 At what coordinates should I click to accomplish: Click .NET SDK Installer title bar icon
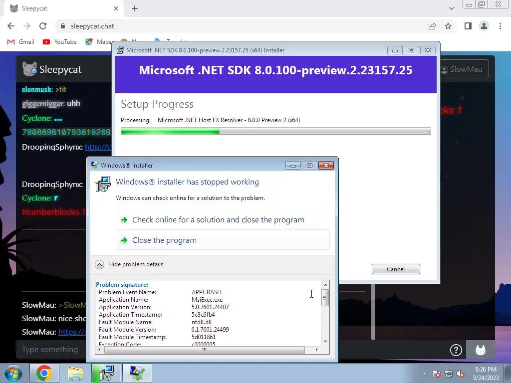(x=121, y=50)
